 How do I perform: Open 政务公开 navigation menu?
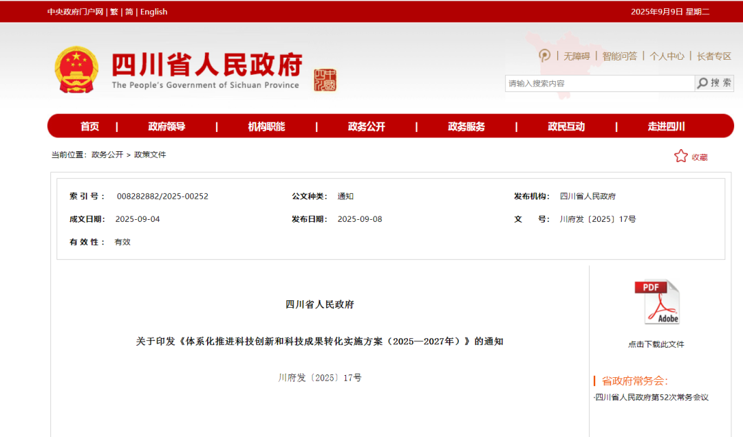pos(367,126)
